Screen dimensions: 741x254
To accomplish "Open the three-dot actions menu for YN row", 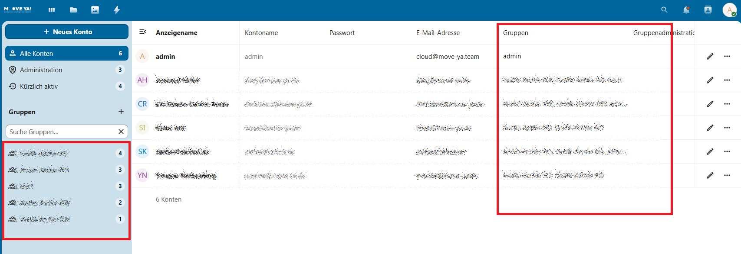I will click(727, 175).
